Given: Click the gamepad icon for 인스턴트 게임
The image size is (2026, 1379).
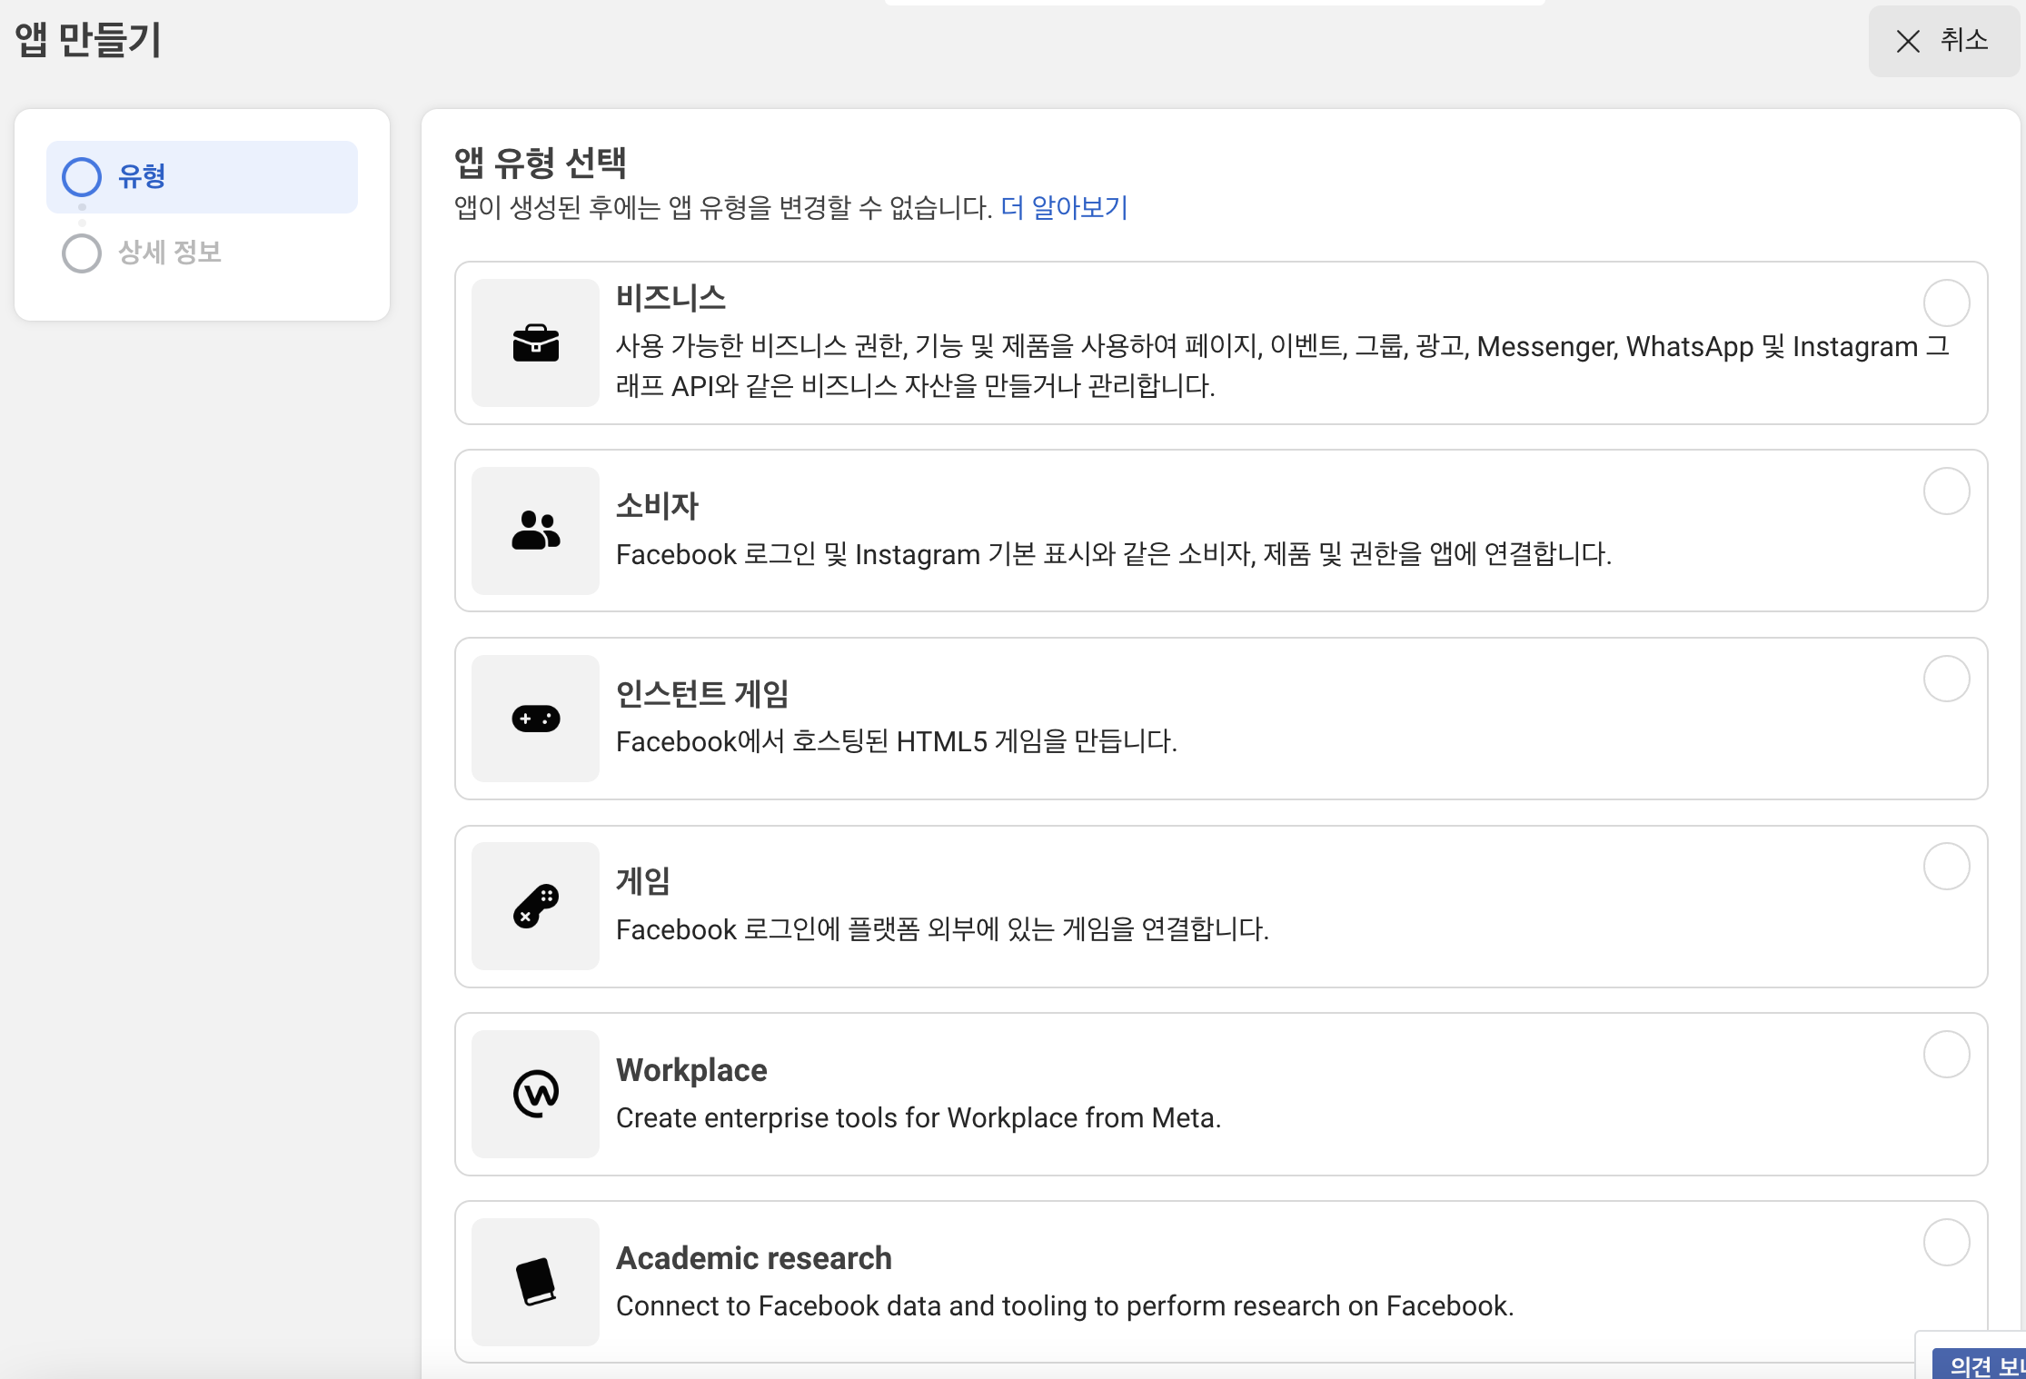Looking at the screenshot, I should 535,719.
